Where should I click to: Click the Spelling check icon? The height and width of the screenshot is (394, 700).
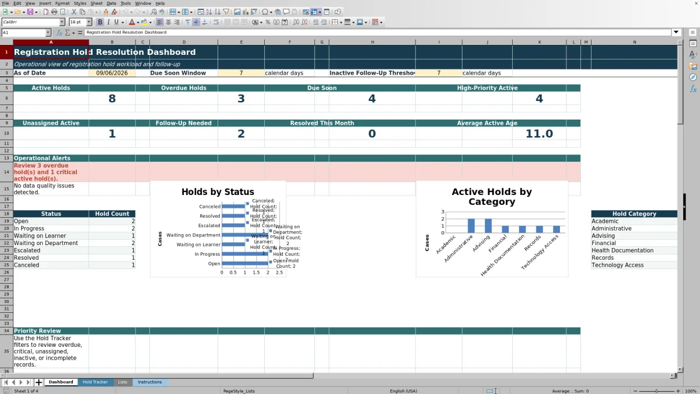click(162, 12)
